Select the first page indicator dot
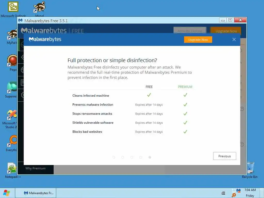 click(x=114, y=157)
